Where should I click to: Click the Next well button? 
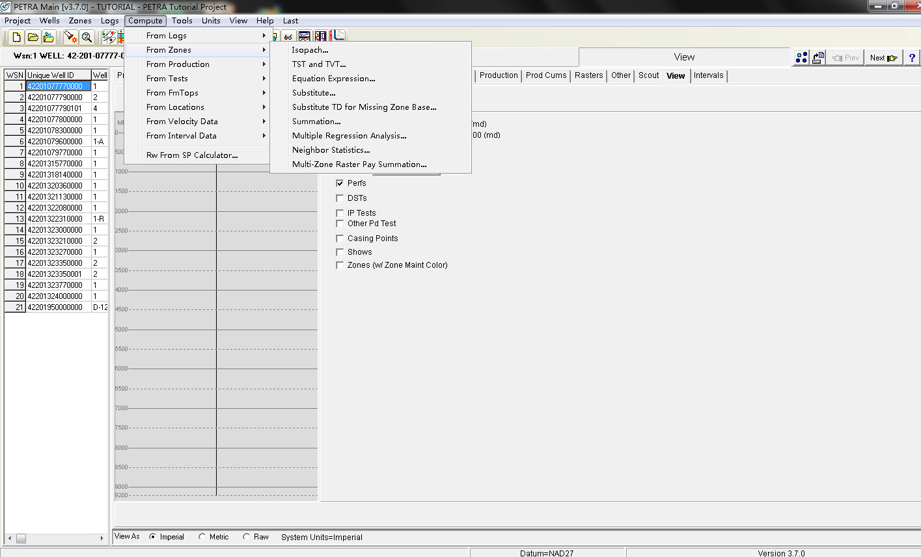(883, 58)
